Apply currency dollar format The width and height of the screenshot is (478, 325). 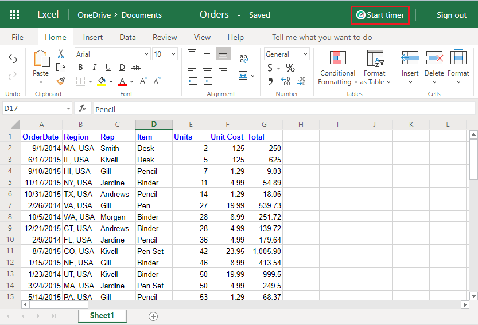270,68
